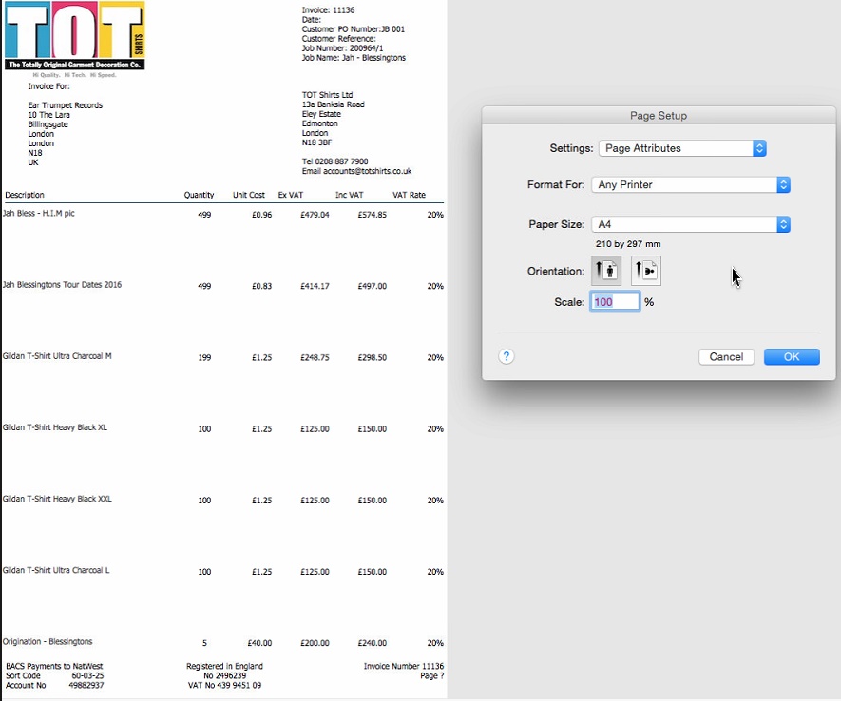
Task: Open help with the question mark button
Action: 507,356
